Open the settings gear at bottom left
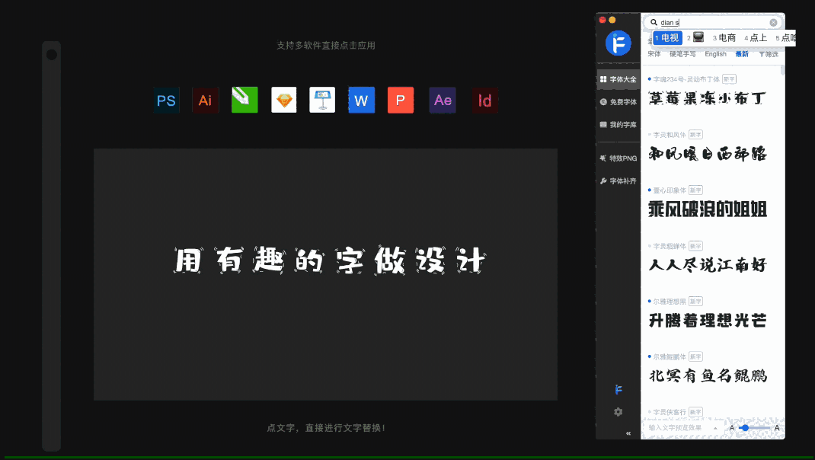Screen dimensions: 815x460 point(617,411)
